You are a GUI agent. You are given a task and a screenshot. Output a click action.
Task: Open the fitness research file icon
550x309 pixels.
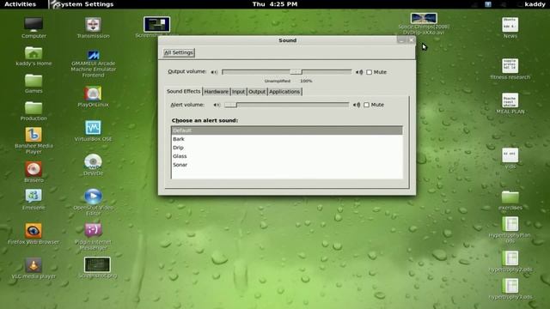click(510, 66)
